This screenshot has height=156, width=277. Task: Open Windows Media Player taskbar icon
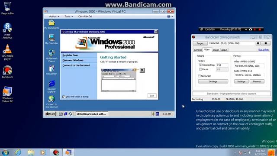pos(43,152)
